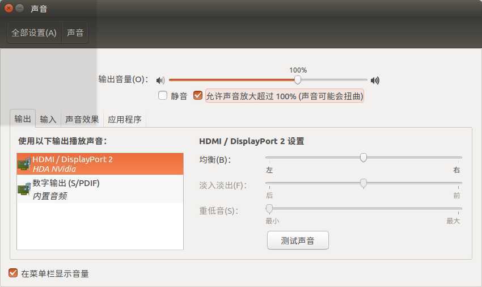Toggle 在菜单栏显示音量 checkbox
This screenshot has width=482, height=287.
(13, 273)
